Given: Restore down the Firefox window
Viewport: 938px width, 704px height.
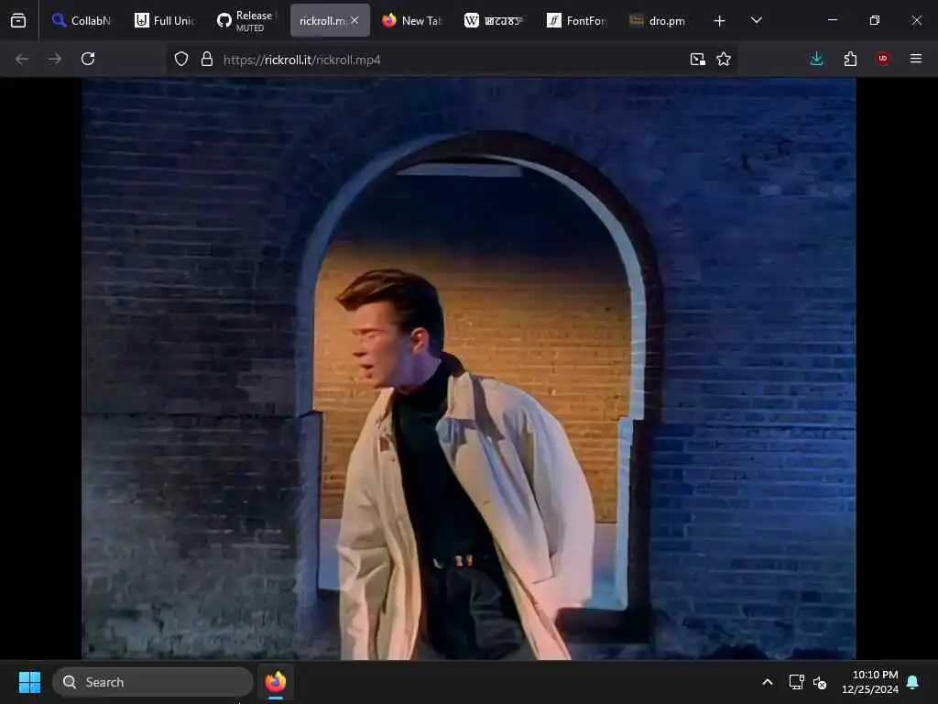Looking at the screenshot, I should pos(875,21).
